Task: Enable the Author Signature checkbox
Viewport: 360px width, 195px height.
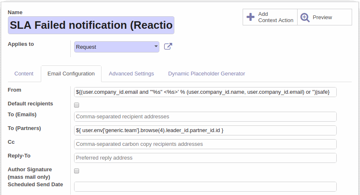Action: click(77, 171)
